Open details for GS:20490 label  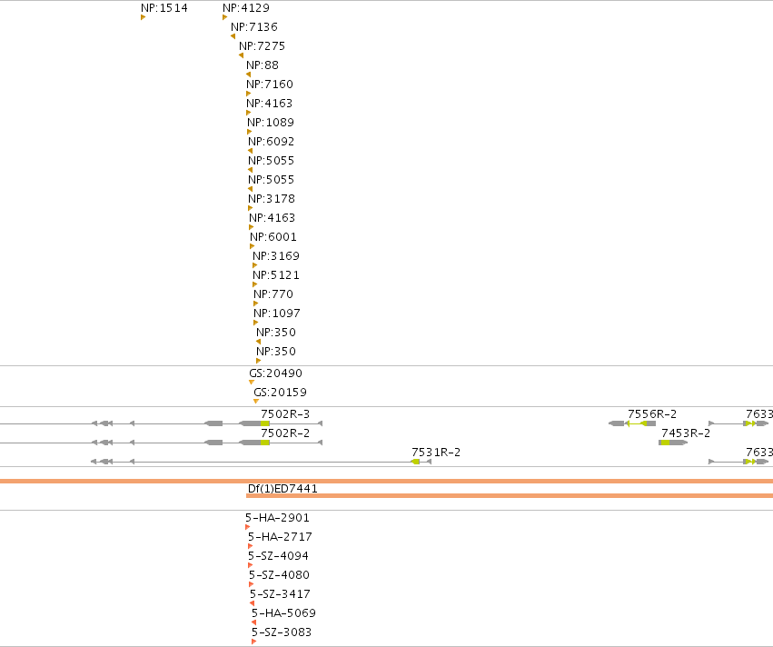(275, 373)
